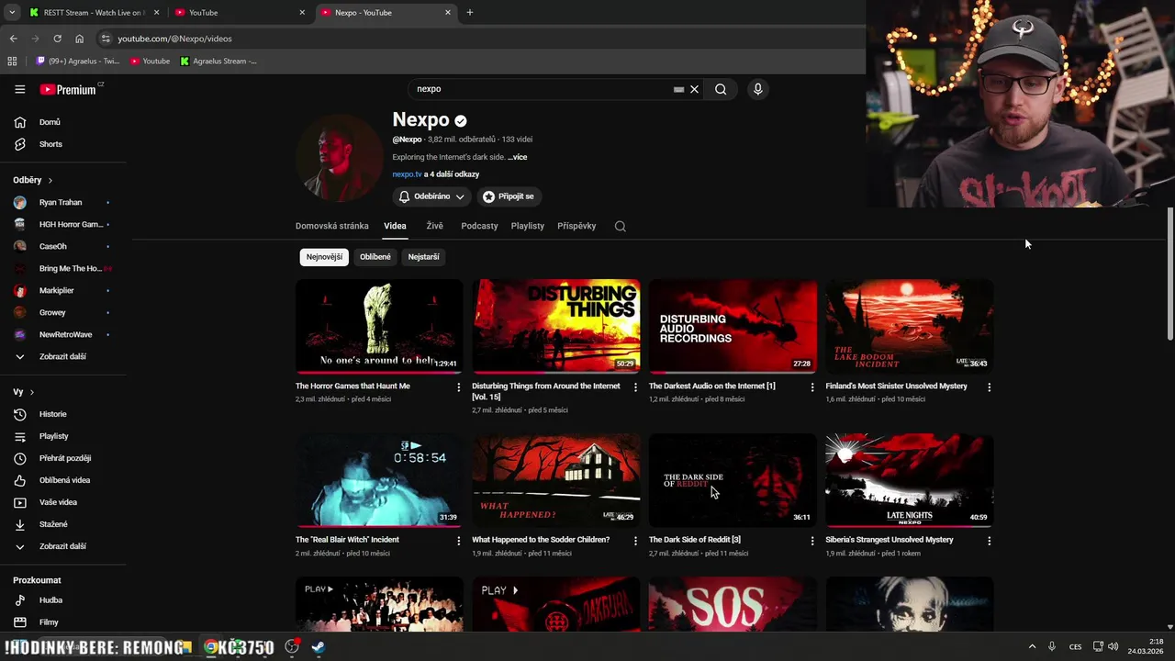Click the magnifier search button
The height and width of the screenshot is (661, 1175).
pyautogui.click(x=721, y=89)
